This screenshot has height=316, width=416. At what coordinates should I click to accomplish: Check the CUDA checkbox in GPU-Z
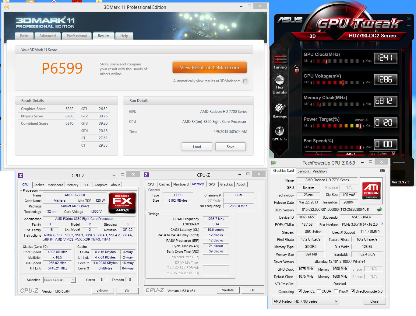click(x=319, y=291)
